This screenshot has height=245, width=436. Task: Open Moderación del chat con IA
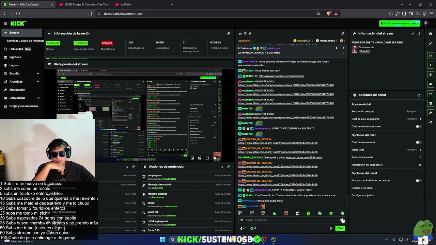click(x=387, y=165)
